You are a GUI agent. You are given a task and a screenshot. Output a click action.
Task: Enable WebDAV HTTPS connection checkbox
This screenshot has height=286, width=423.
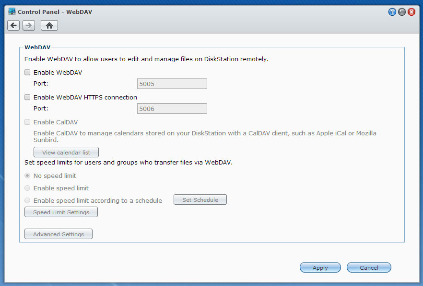[x=27, y=97]
